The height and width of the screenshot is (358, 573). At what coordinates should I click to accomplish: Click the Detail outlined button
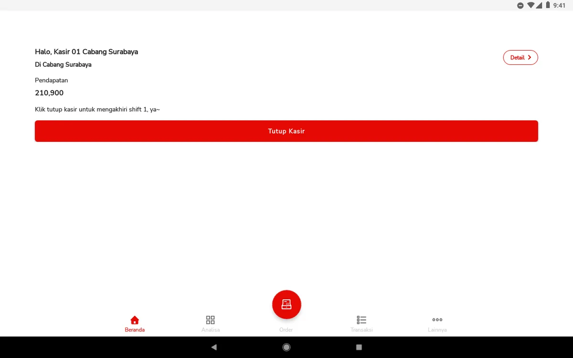point(520,57)
